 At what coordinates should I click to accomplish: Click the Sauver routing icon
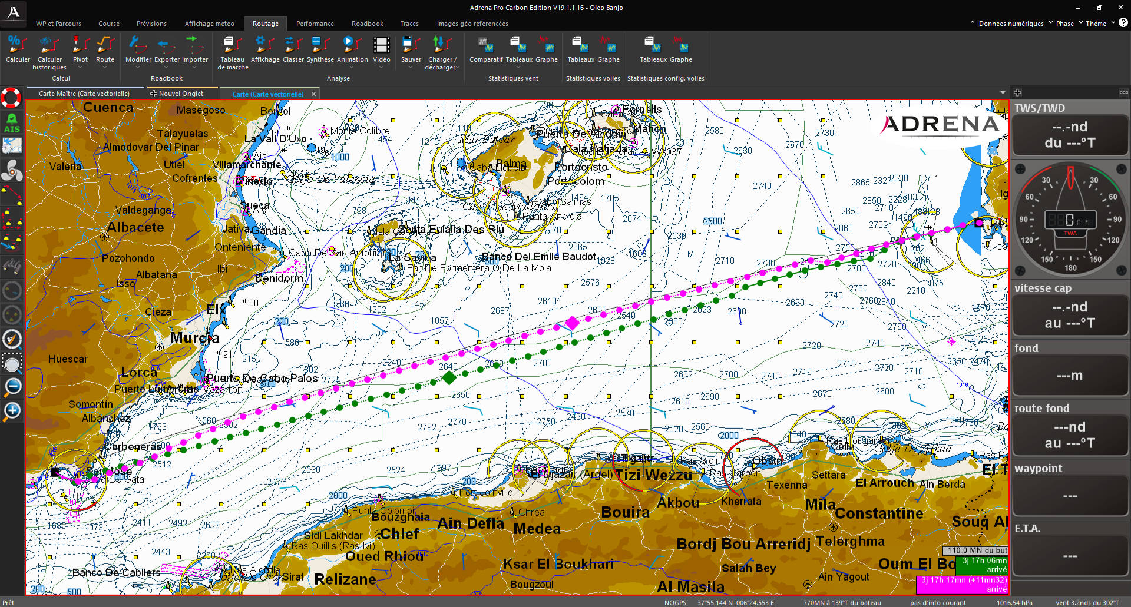411,44
